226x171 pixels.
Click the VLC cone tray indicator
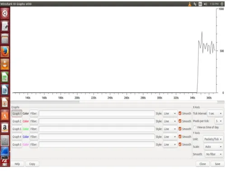[x=190, y=4]
